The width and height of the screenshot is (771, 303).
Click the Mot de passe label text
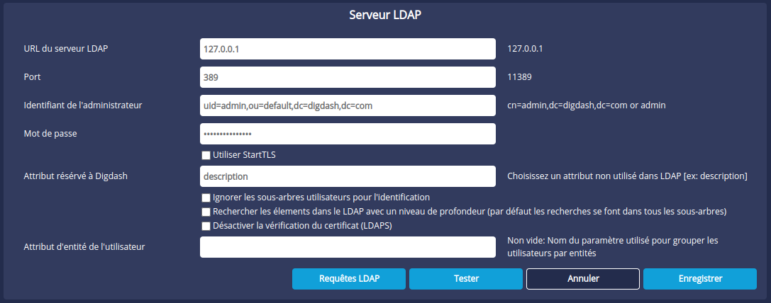(50, 134)
